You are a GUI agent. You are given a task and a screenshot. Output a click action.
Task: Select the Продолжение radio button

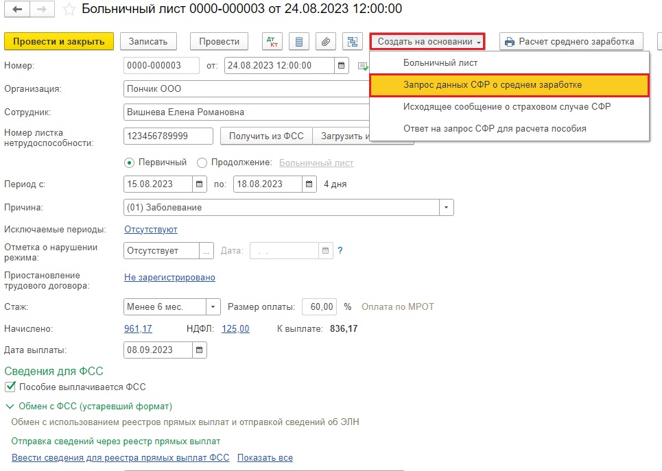tap(202, 162)
